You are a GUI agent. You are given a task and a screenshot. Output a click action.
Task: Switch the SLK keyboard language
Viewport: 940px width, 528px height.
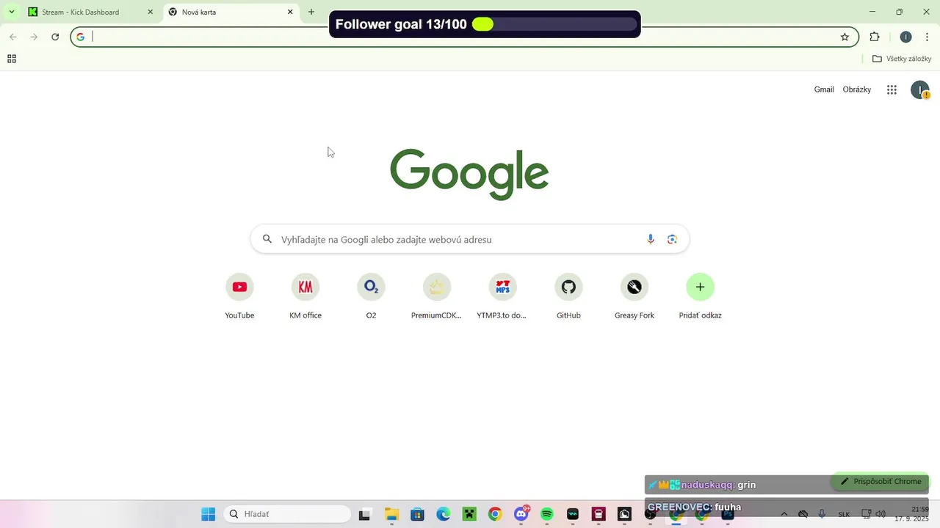844,514
